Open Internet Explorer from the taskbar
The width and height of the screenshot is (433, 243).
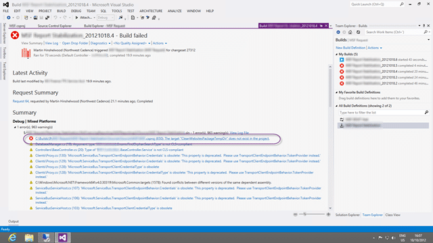tap(12, 238)
